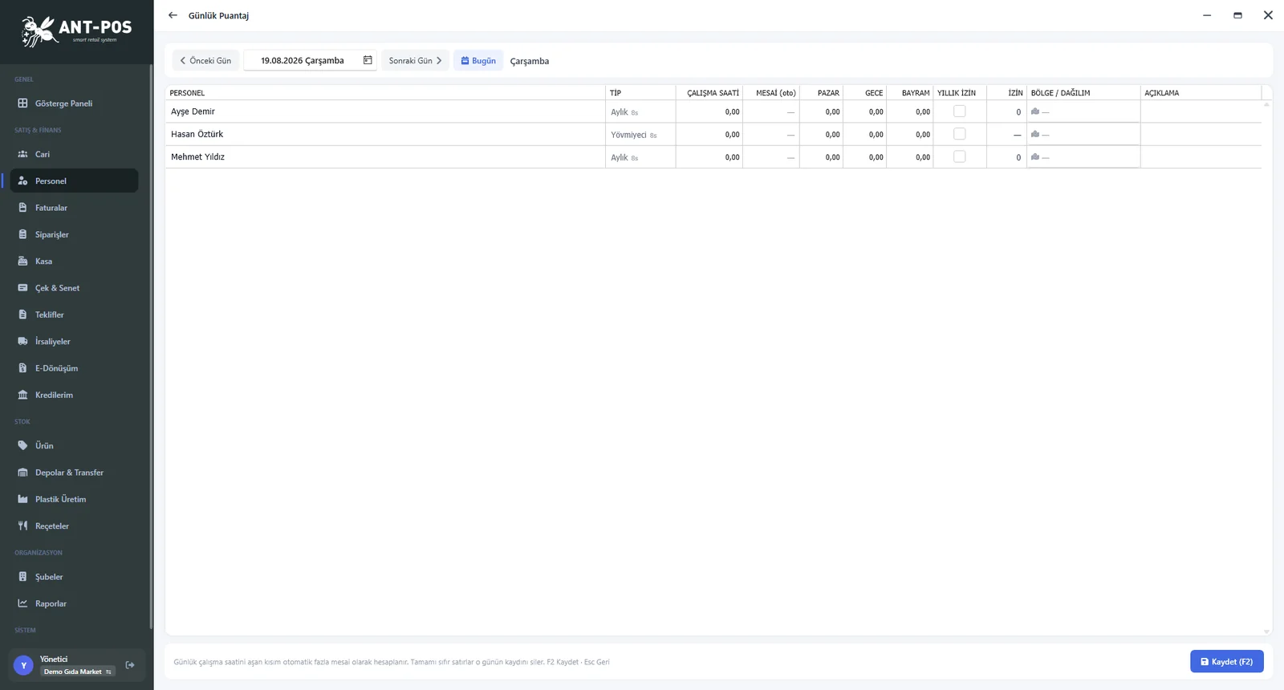
Task: Go back using the arrow beside Günlük Puantaj
Action: [x=173, y=15]
